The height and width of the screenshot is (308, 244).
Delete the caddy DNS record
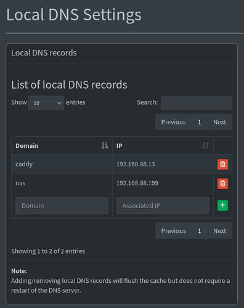click(222, 164)
